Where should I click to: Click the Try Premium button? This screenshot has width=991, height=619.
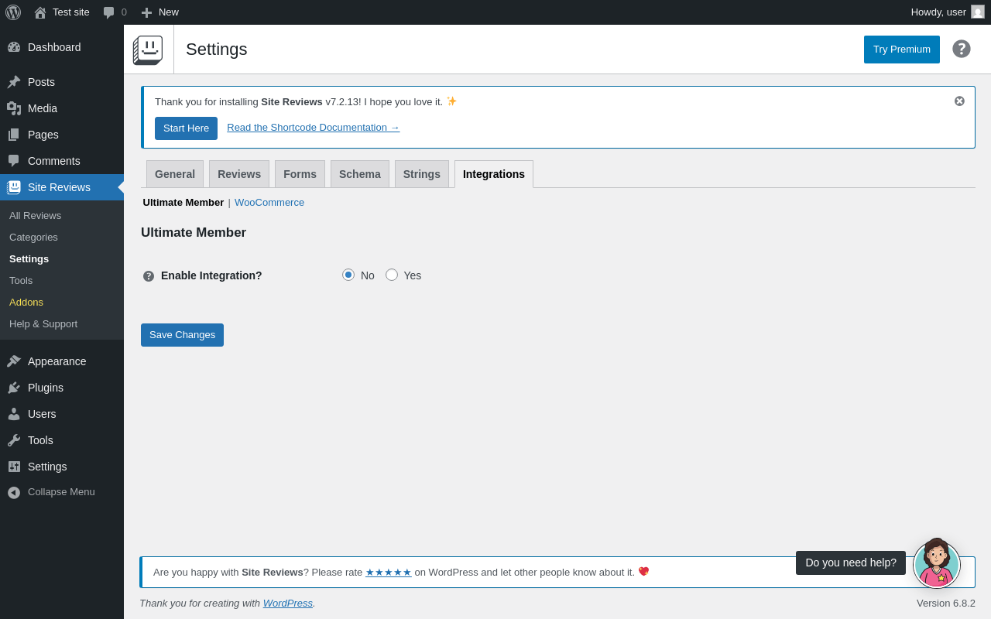[902, 50]
